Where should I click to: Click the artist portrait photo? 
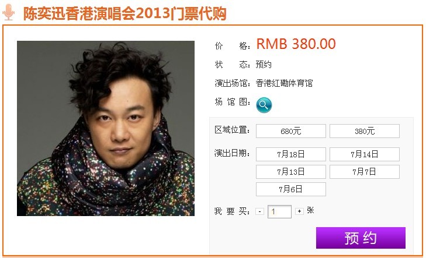click(x=106, y=128)
